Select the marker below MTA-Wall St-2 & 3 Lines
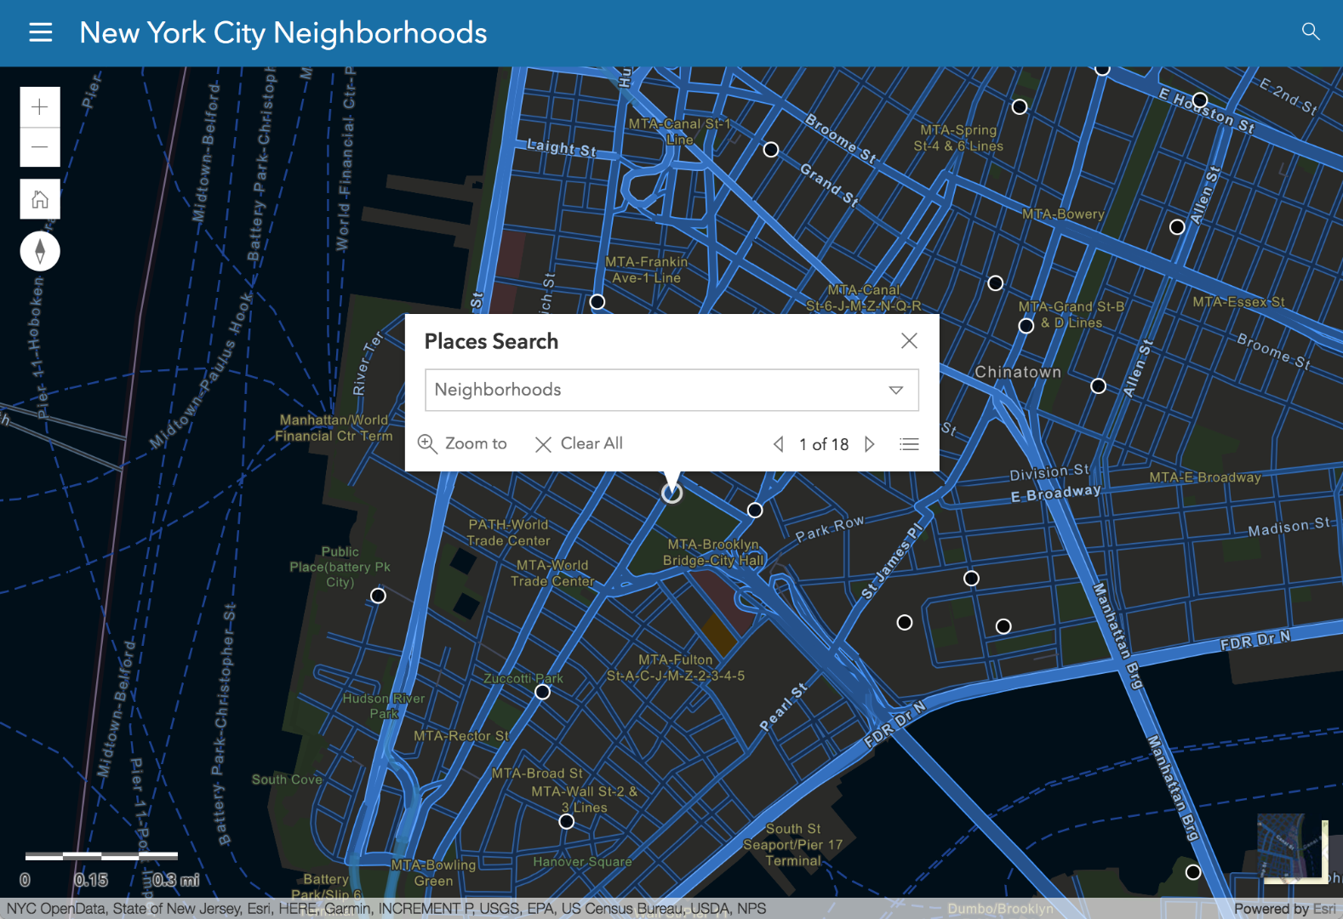 (567, 821)
